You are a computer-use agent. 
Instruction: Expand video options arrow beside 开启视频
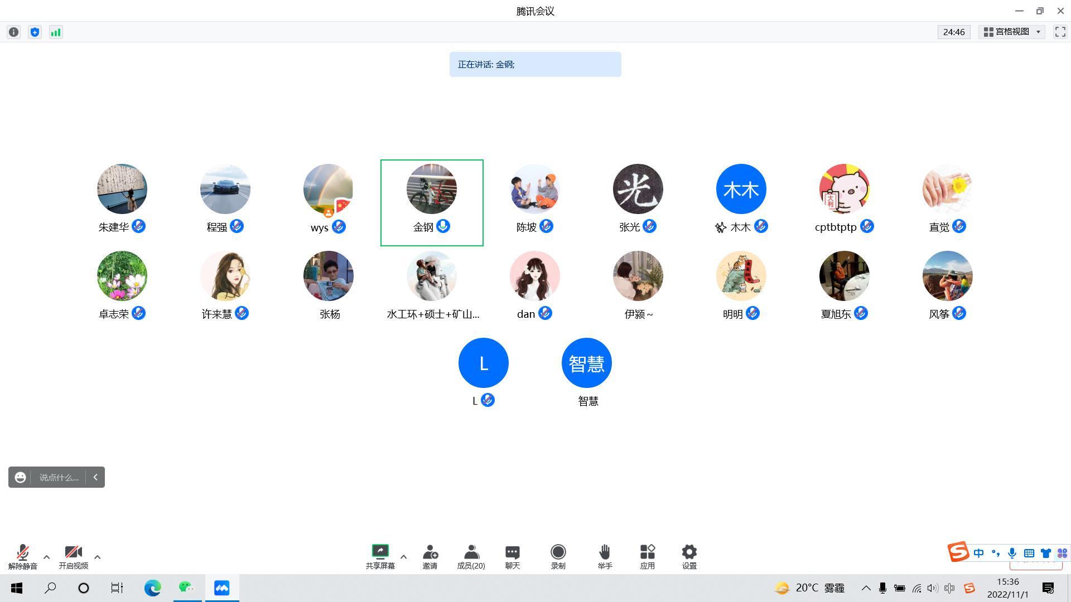(97, 557)
